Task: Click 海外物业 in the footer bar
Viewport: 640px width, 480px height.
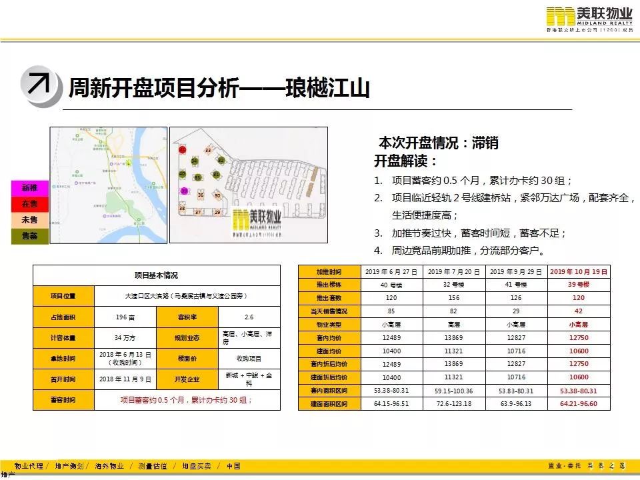Action: (109, 466)
